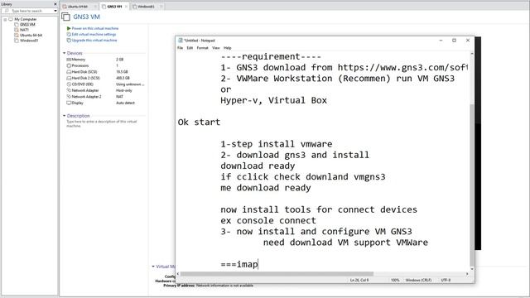Click Notepad horizontal scroll right arrow
The image size is (530, 298).
pos(467,274)
